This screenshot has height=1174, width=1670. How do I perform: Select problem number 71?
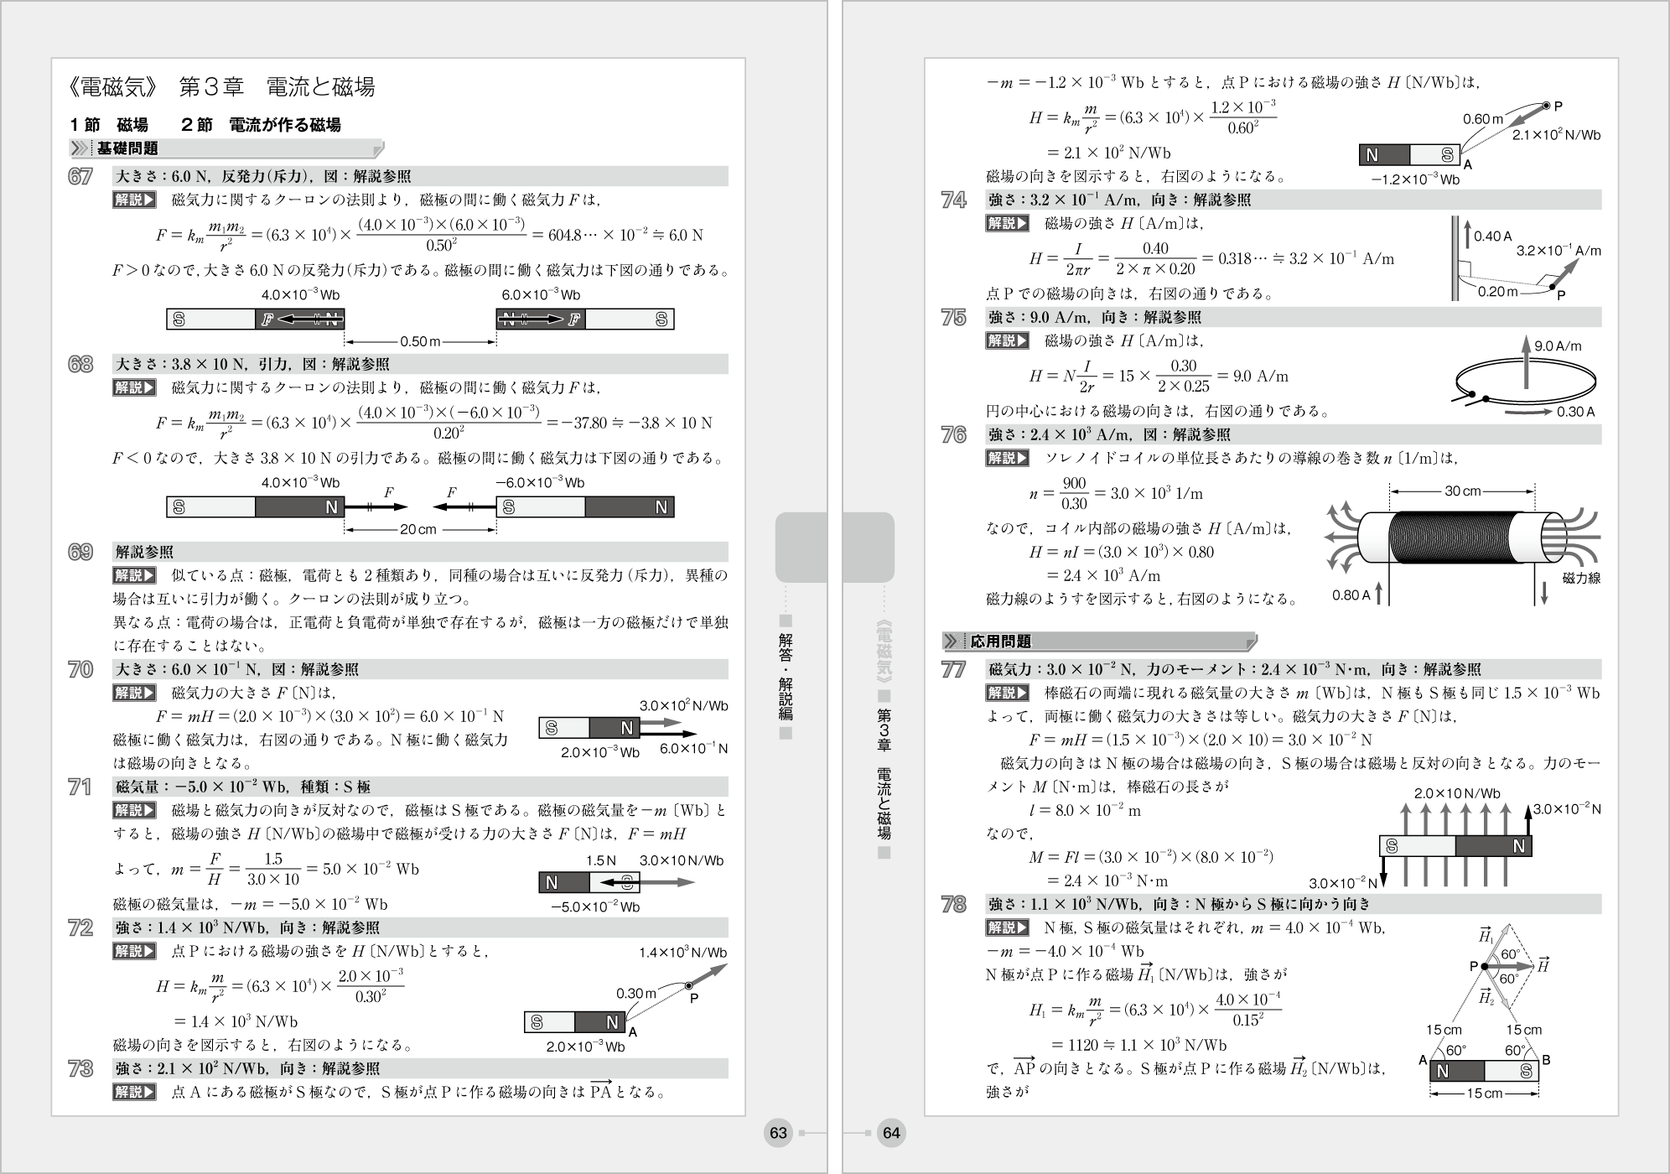(80, 787)
